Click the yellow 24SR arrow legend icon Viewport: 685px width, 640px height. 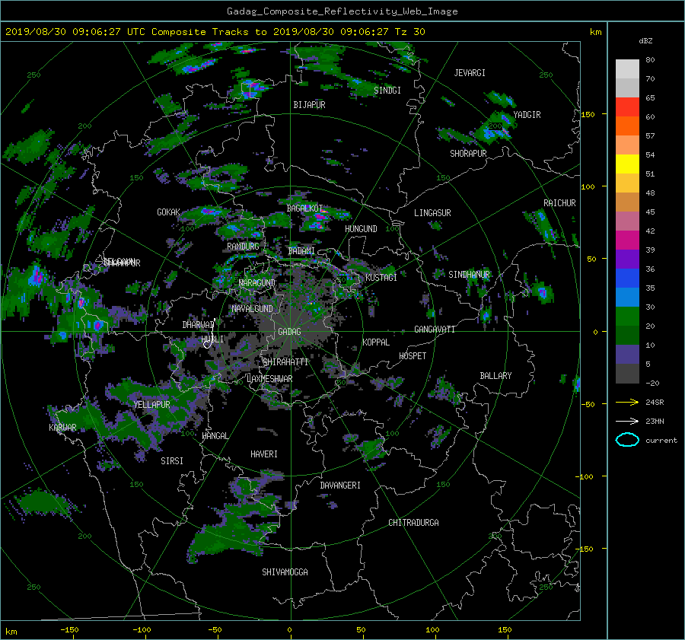coord(627,402)
